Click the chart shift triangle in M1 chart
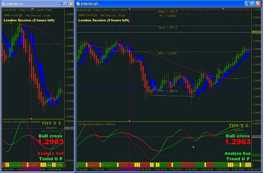264x173 pixels. click(33, 8)
